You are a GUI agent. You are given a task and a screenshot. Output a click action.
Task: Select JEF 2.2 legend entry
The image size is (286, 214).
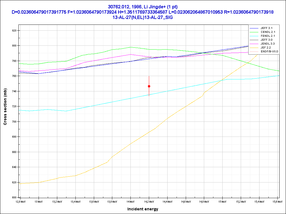point(266,48)
